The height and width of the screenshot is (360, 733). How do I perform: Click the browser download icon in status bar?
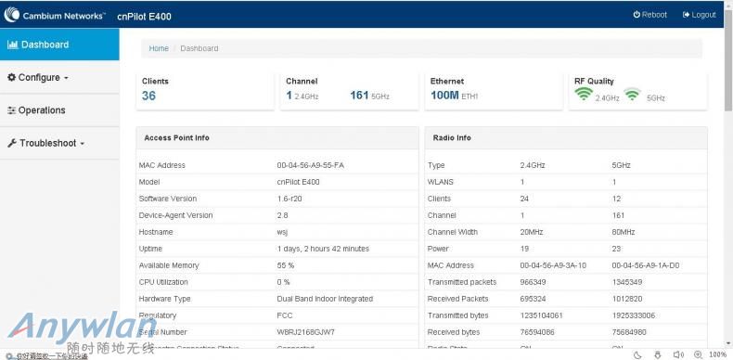(x=658, y=354)
